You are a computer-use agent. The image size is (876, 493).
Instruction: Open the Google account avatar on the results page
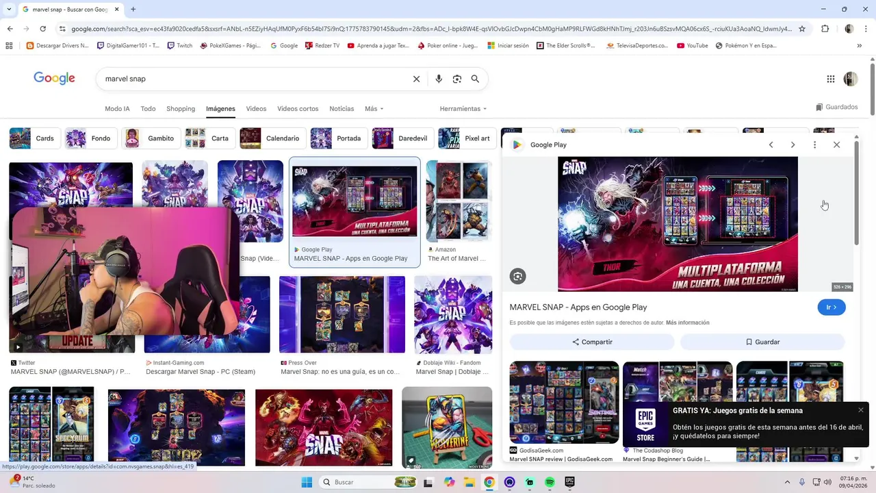point(851,79)
